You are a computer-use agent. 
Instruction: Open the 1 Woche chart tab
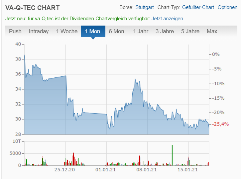click(67, 31)
